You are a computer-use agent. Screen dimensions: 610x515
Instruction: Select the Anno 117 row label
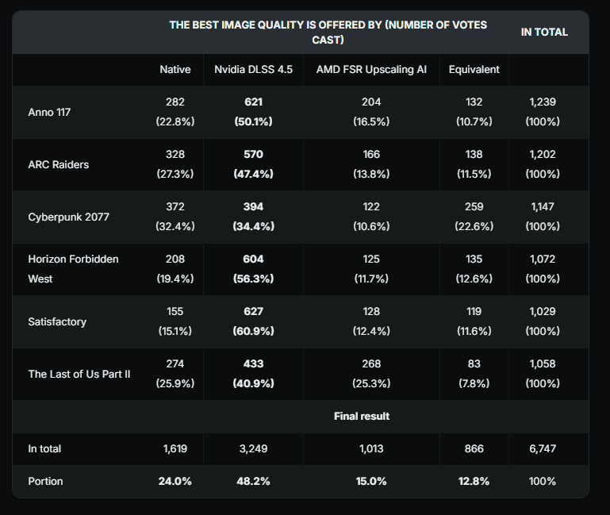[49, 112]
